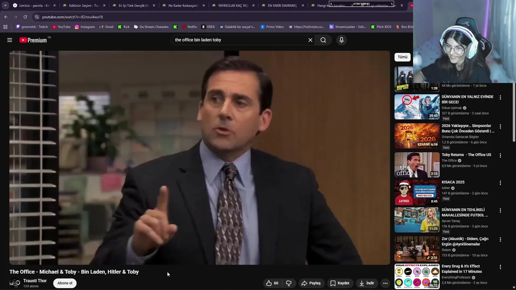
Task: Go back with browser back arrow
Action: click(x=6, y=17)
